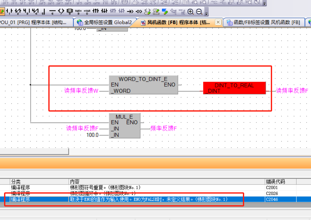The height and width of the screenshot is (220, 311).
Task: Switch to the 全局标签设置 Global2 tab
Action: (x=105, y=22)
